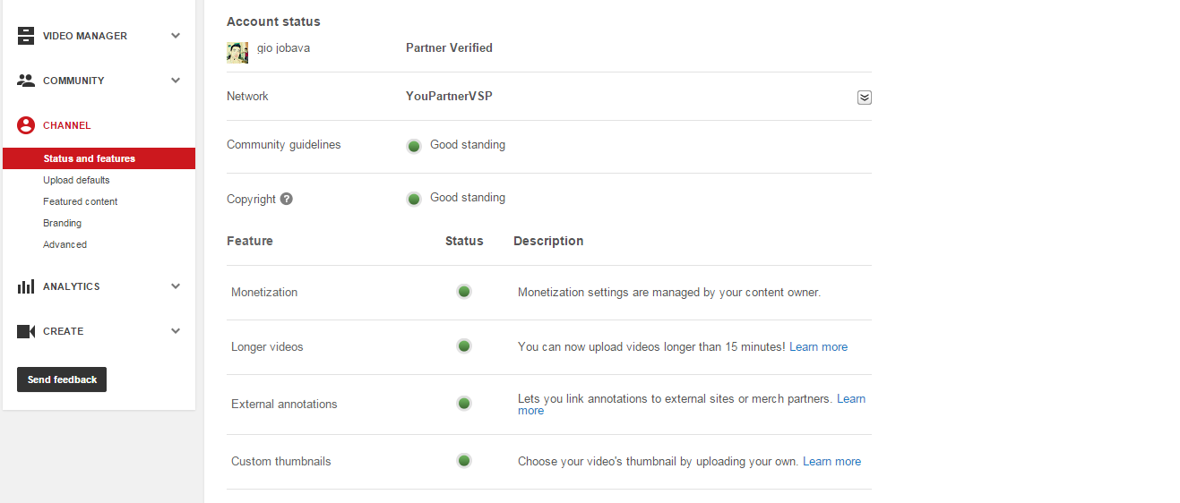
Task: Click the Analytics bar chart icon
Action: (26, 286)
